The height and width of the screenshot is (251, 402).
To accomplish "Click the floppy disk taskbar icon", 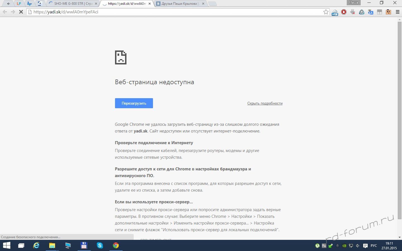I will coord(84,245).
